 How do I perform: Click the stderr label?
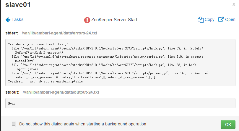coord(12,33)
